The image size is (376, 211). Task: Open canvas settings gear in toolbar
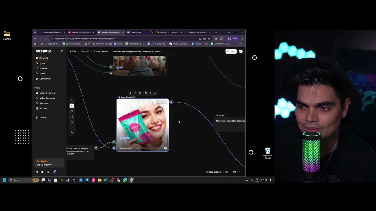(x=72, y=132)
